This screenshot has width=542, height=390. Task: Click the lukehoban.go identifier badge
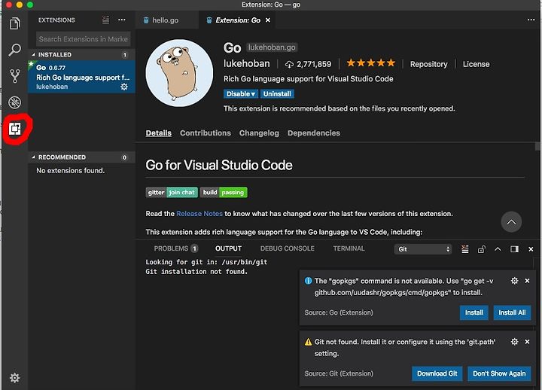(272, 47)
